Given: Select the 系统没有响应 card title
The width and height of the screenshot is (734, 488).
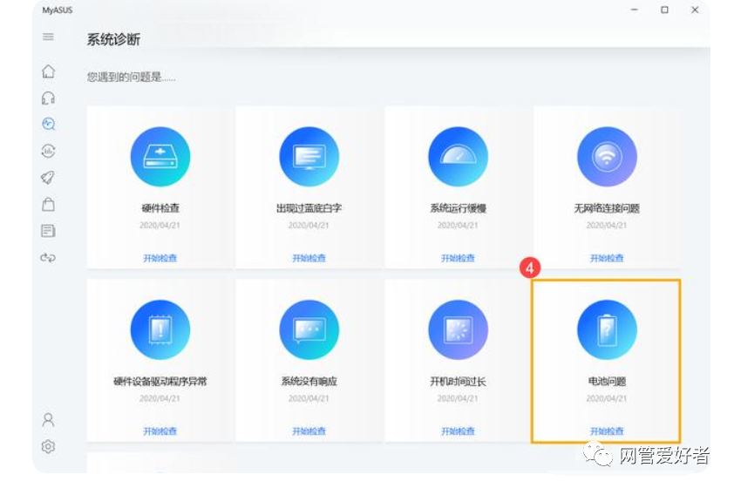Looking at the screenshot, I should point(309,382).
